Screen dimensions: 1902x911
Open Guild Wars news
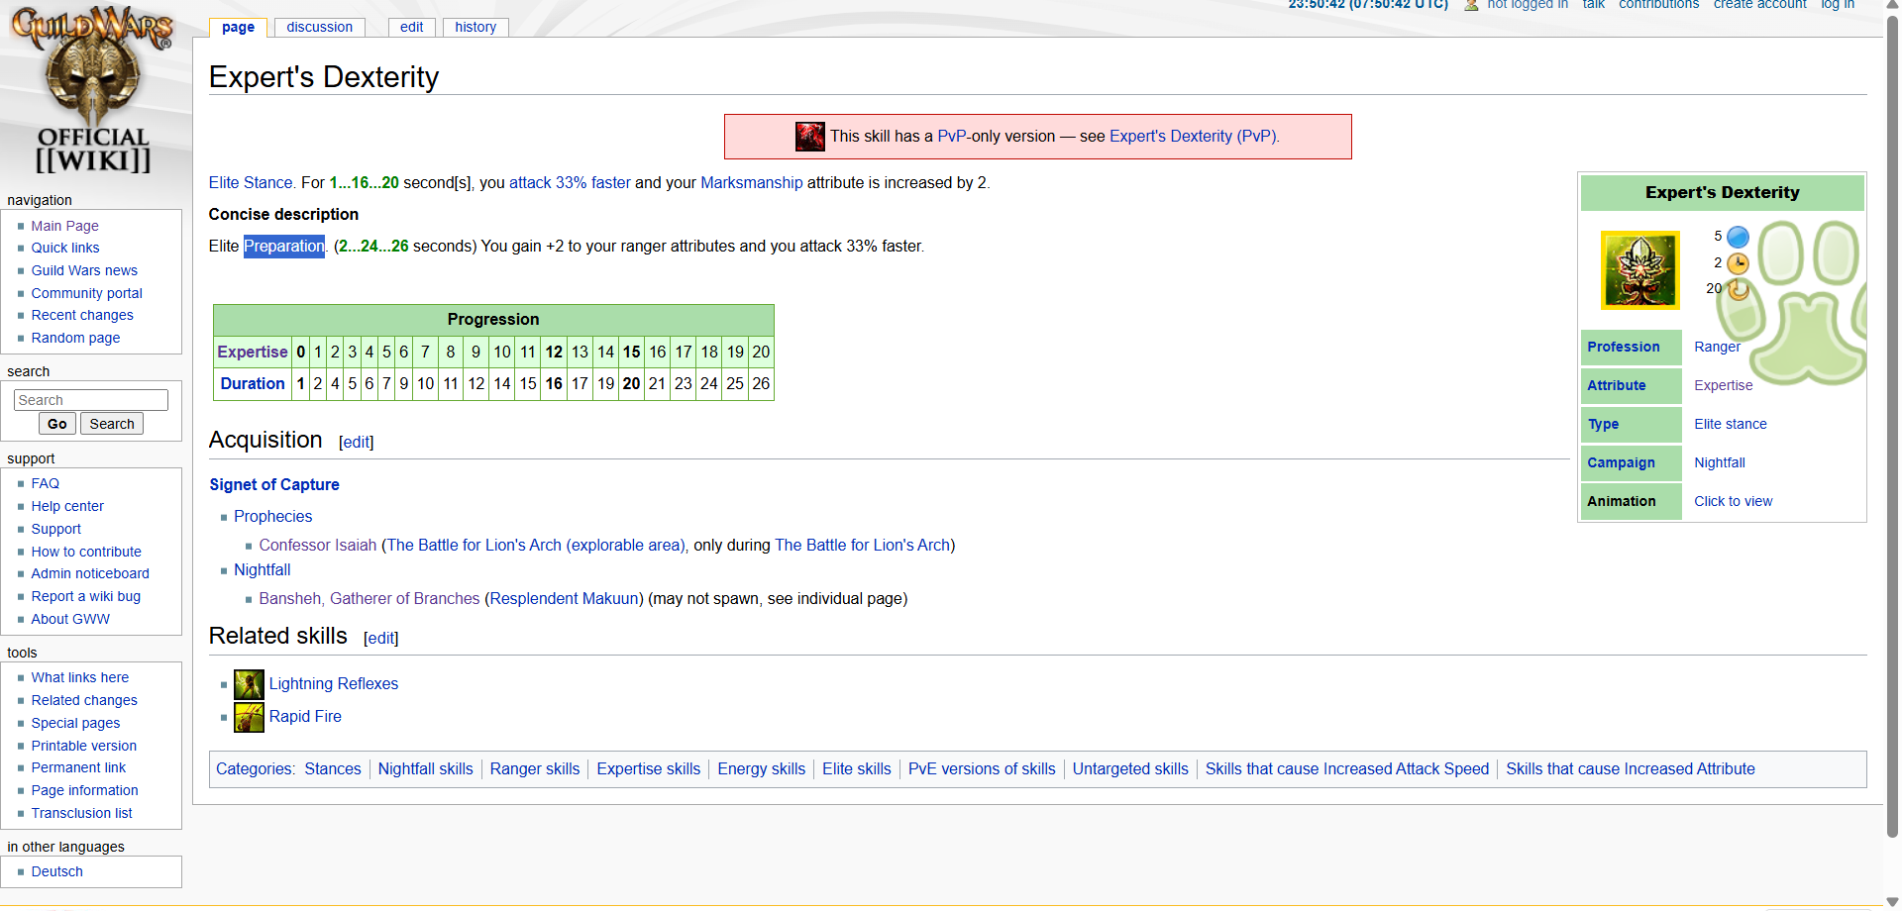(x=84, y=270)
